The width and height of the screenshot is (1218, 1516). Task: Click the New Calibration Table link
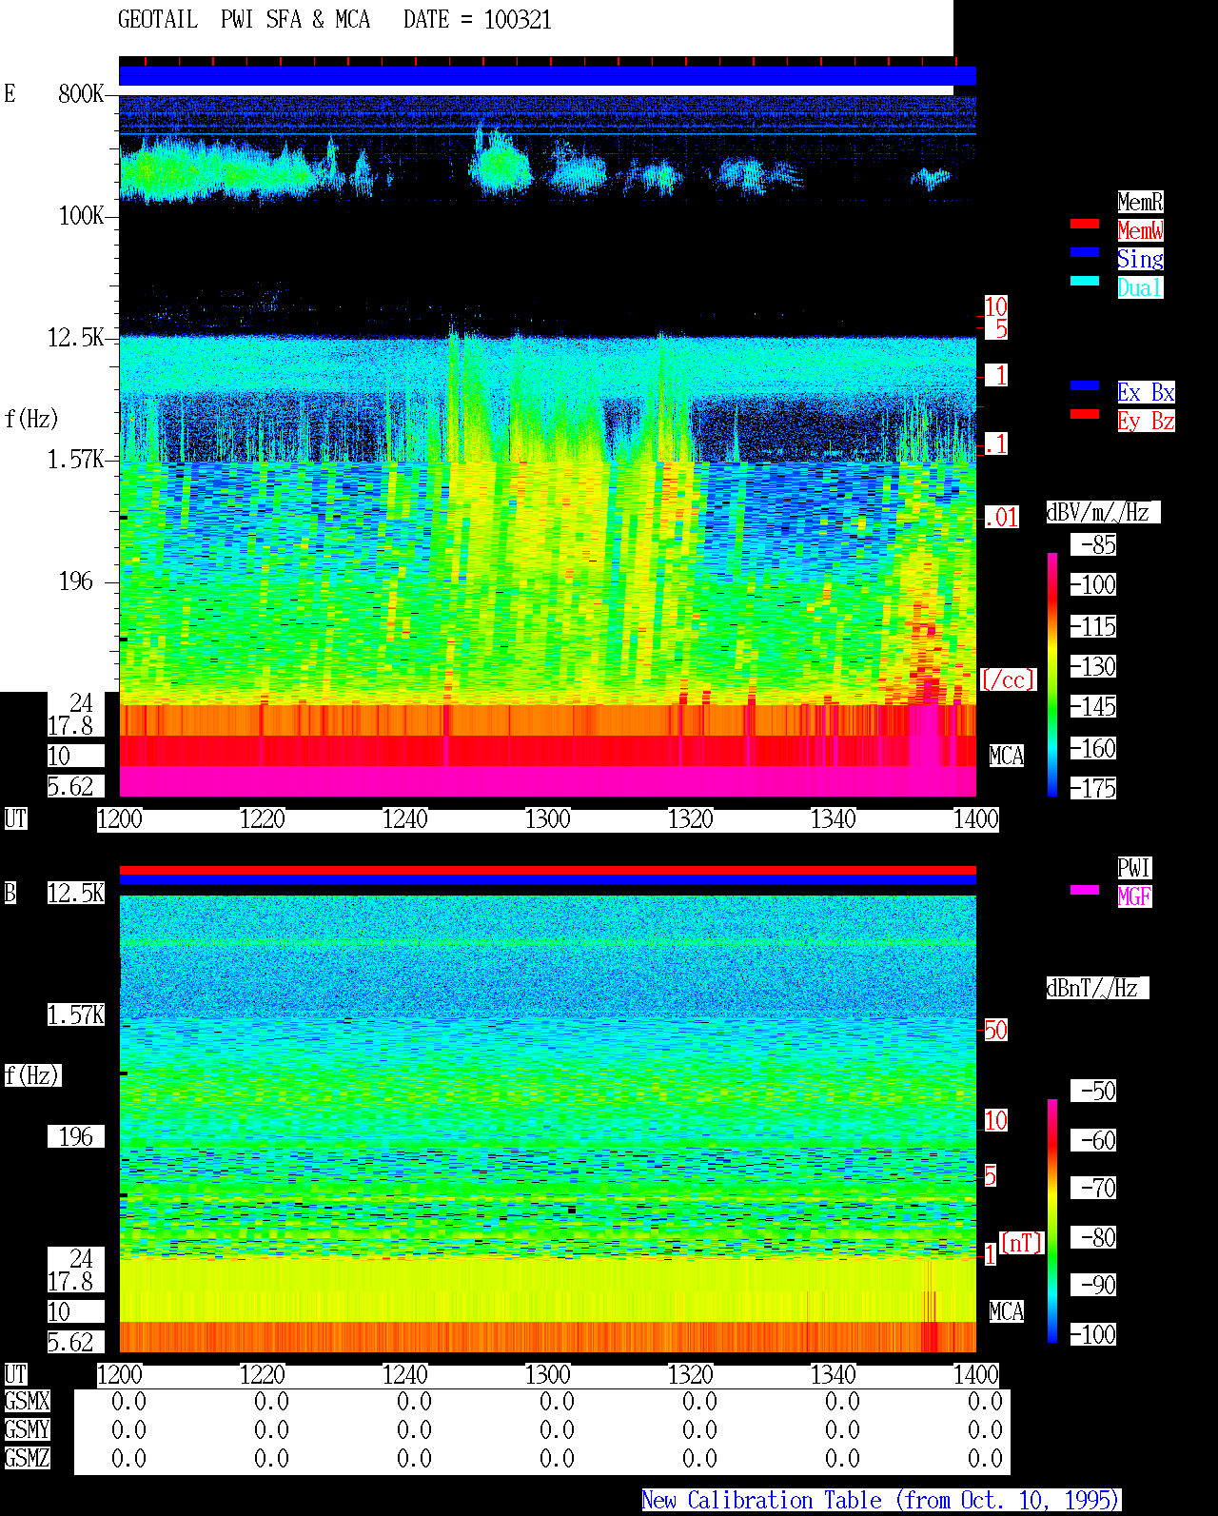881,1501
